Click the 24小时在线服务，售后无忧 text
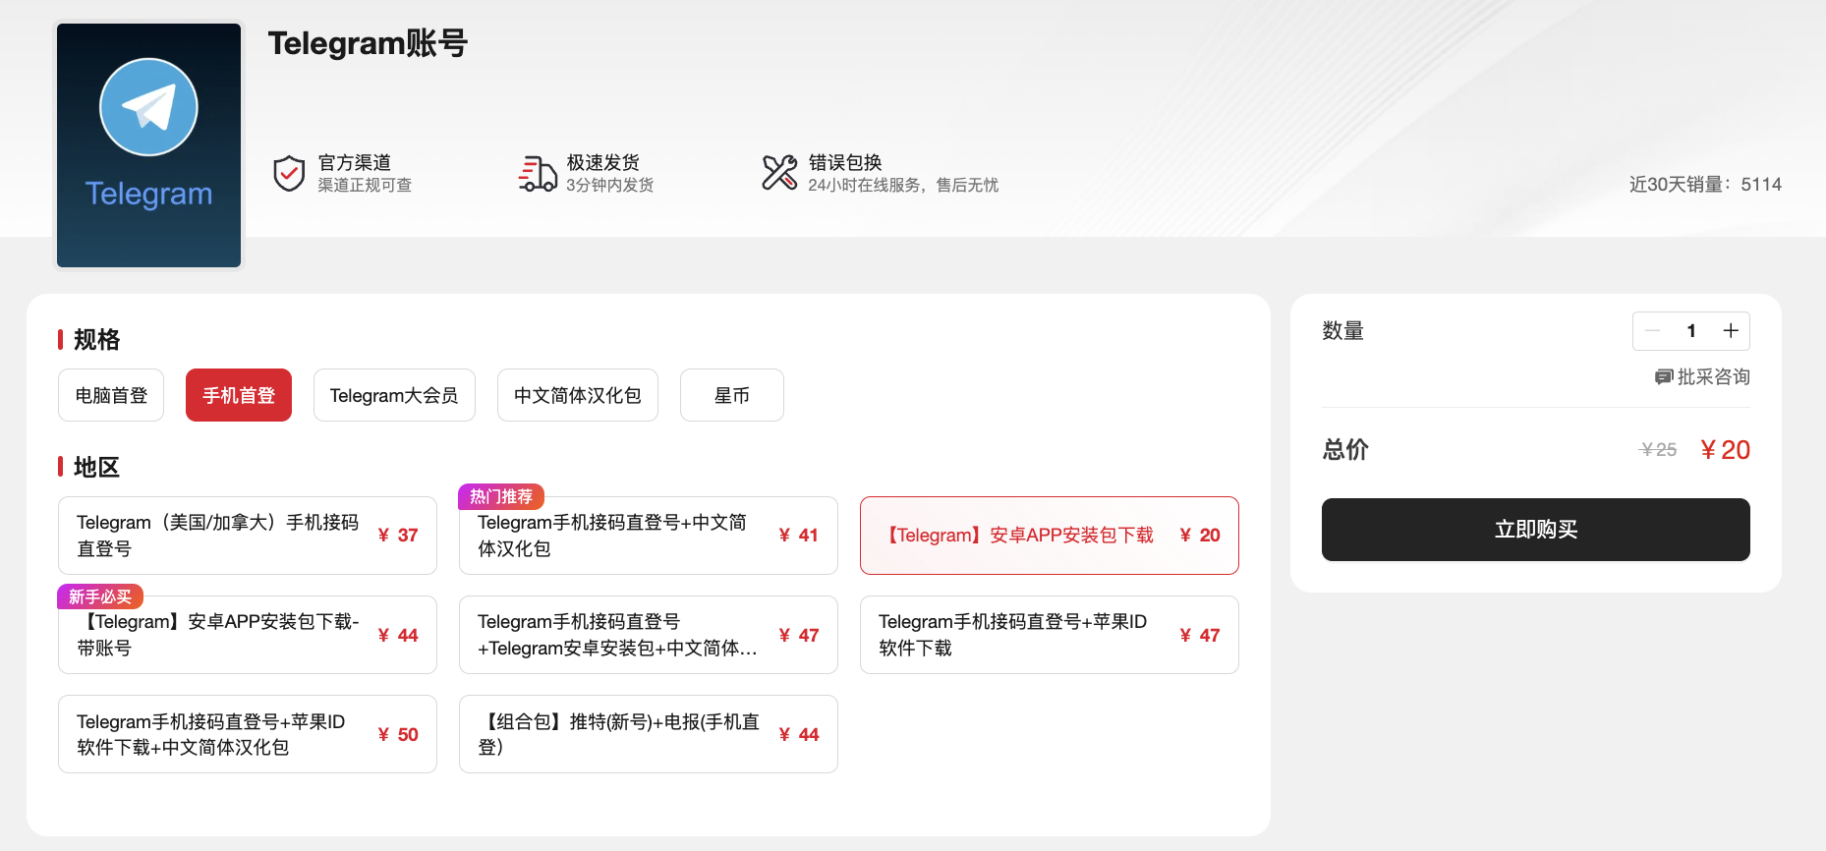Viewport: 1826px width, 851px height. [x=903, y=185]
